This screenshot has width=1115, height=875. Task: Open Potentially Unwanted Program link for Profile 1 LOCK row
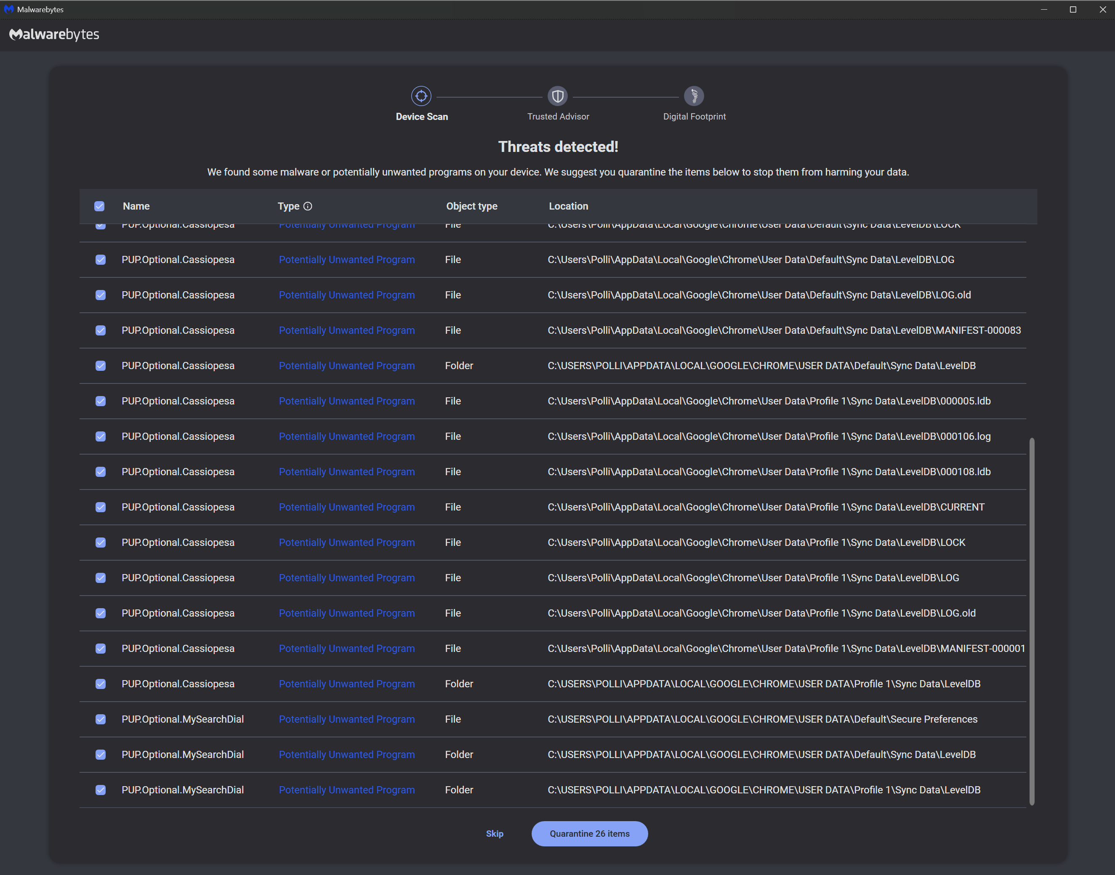pos(347,543)
